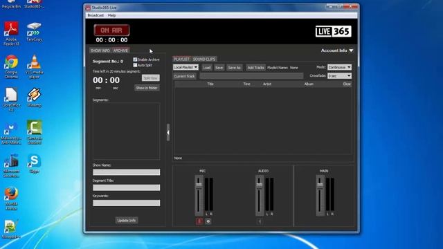Click the Save As button
443x249 pixels.
click(x=234, y=68)
